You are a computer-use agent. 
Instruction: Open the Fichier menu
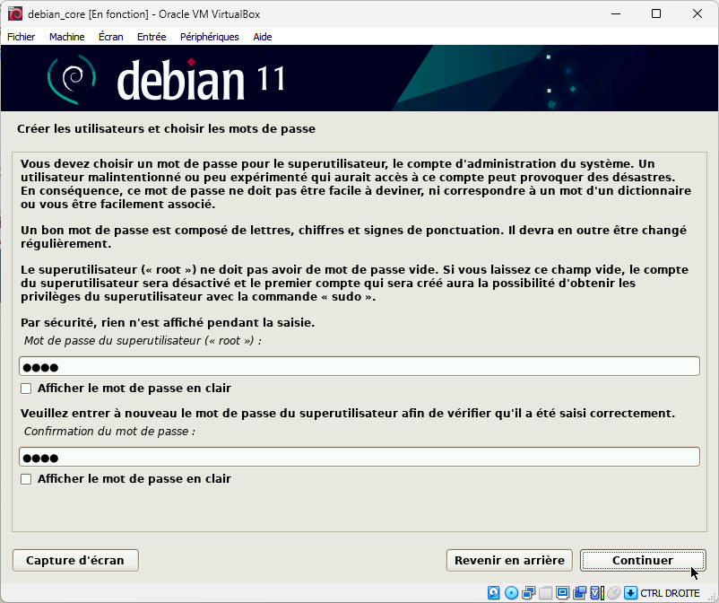point(22,37)
